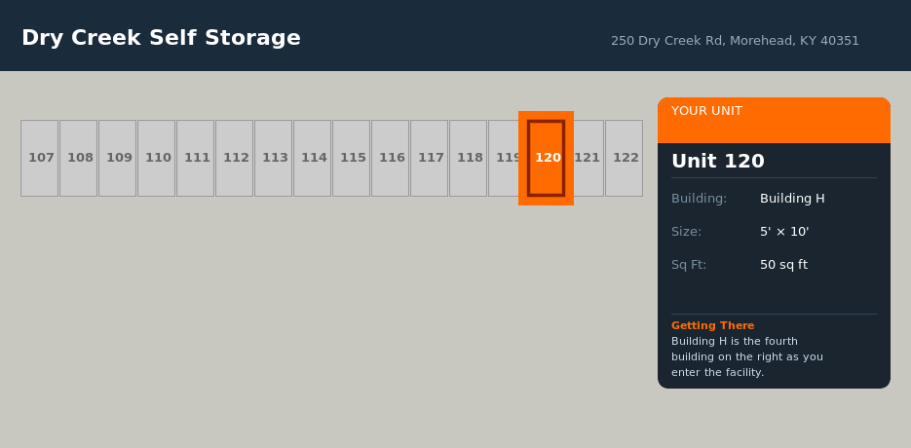This screenshot has height=448, width=911.
Task: Pick unit 109 on the facility map
Action: pyautogui.click(x=117, y=158)
